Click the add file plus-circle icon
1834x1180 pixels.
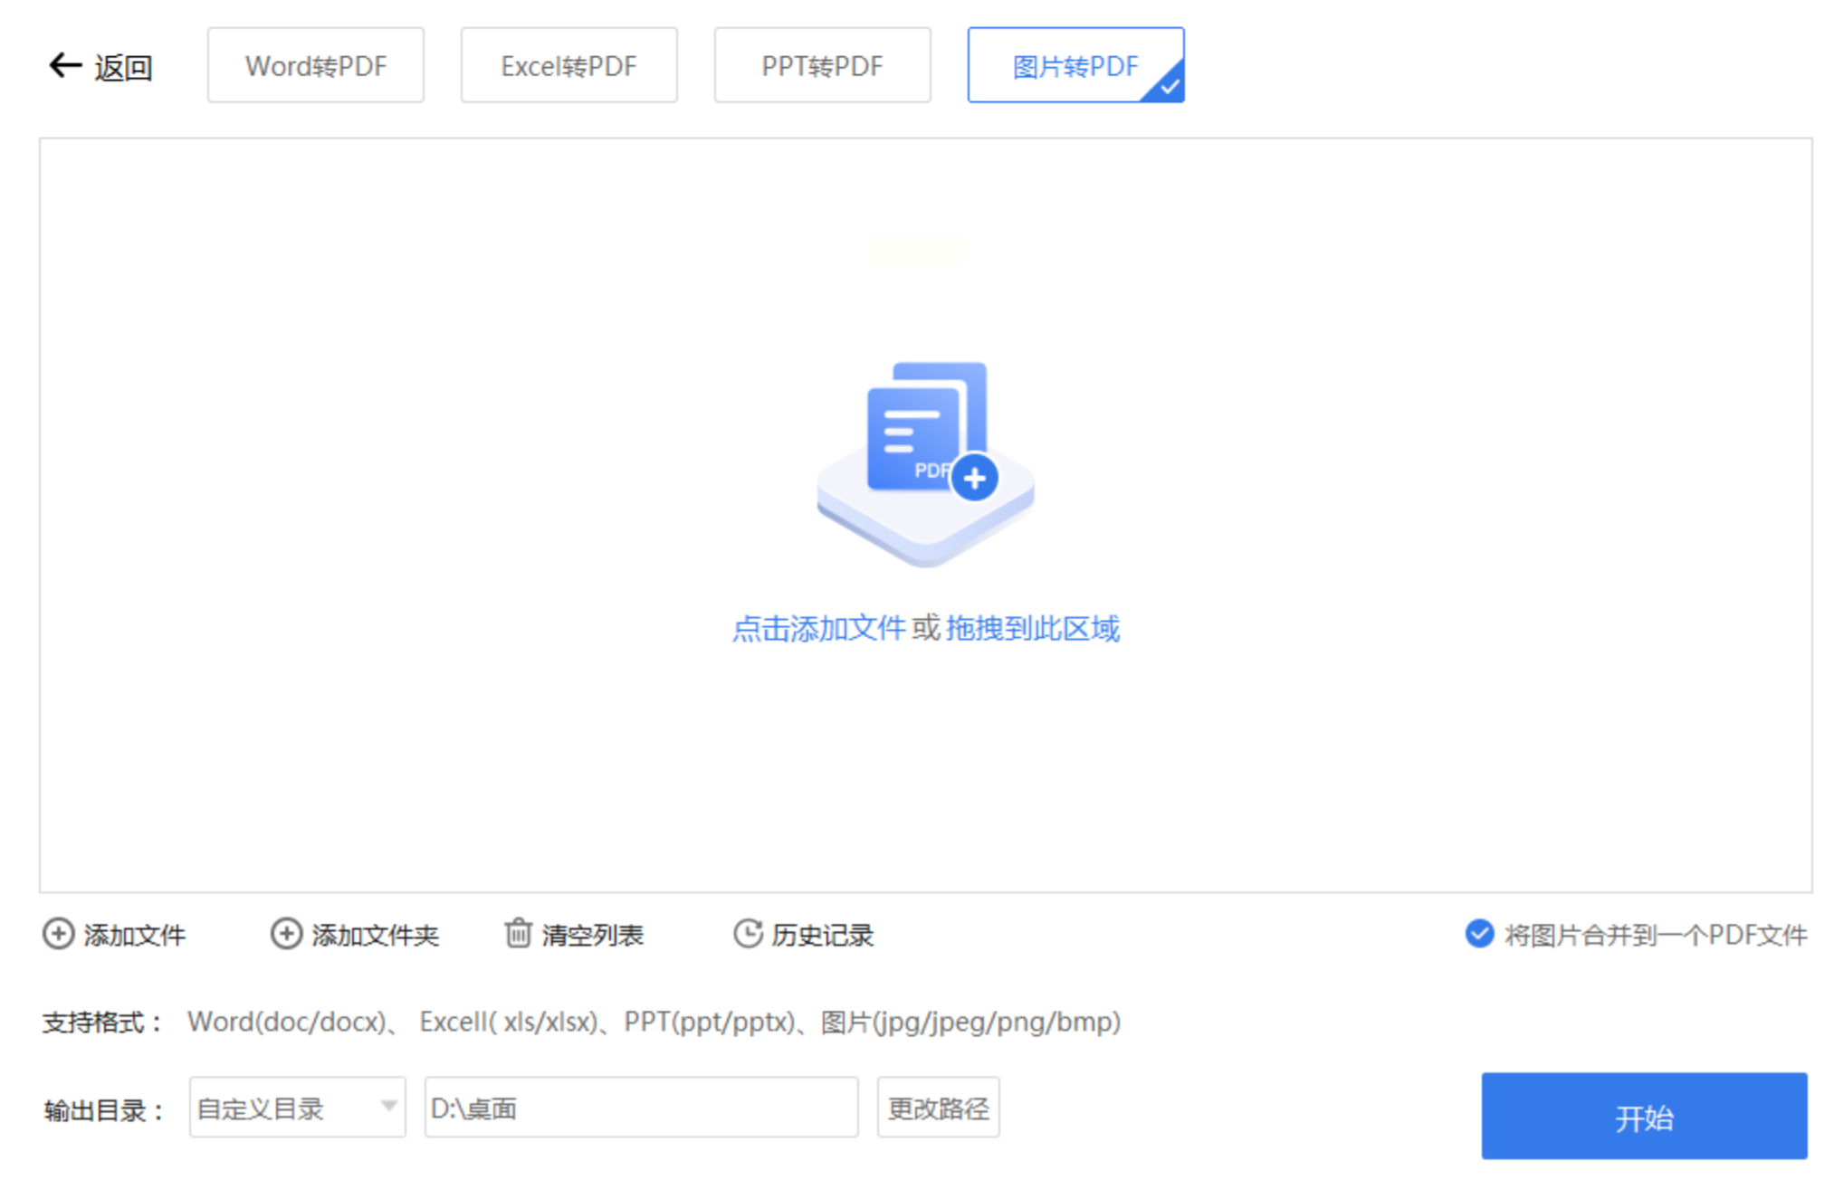[x=58, y=934]
